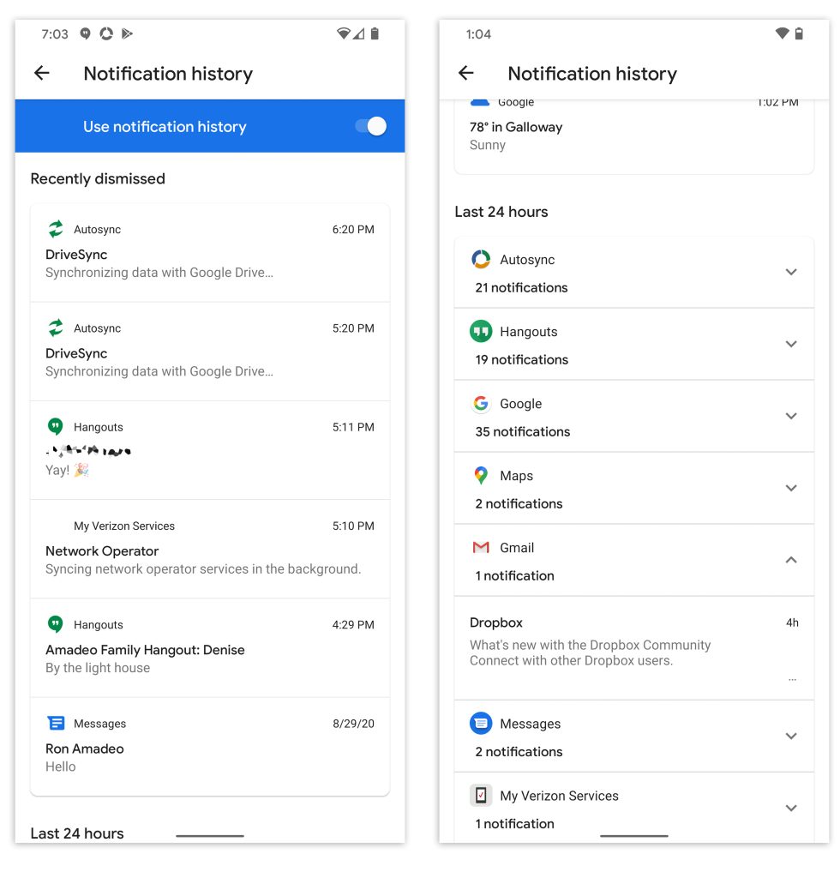Expand the Hangouts 19 notifications group
840x878 pixels.
click(x=791, y=344)
